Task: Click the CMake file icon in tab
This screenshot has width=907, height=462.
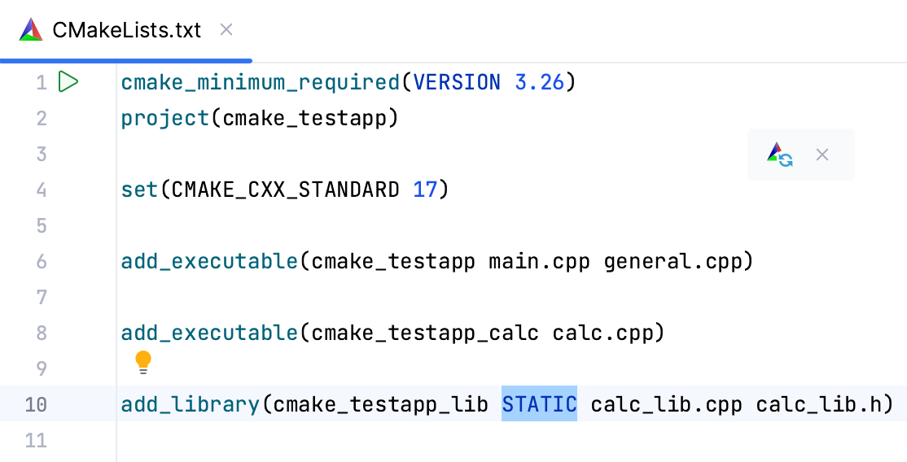Action: [x=31, y=30]
